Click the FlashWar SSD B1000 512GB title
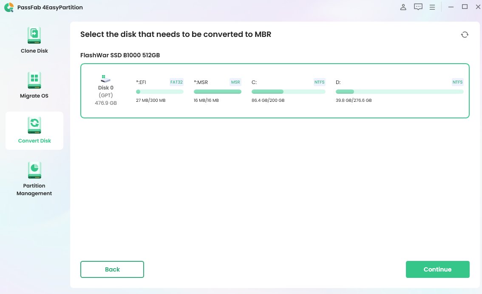Viewport: 482px width, 294px height. click(x=120, y=55)
